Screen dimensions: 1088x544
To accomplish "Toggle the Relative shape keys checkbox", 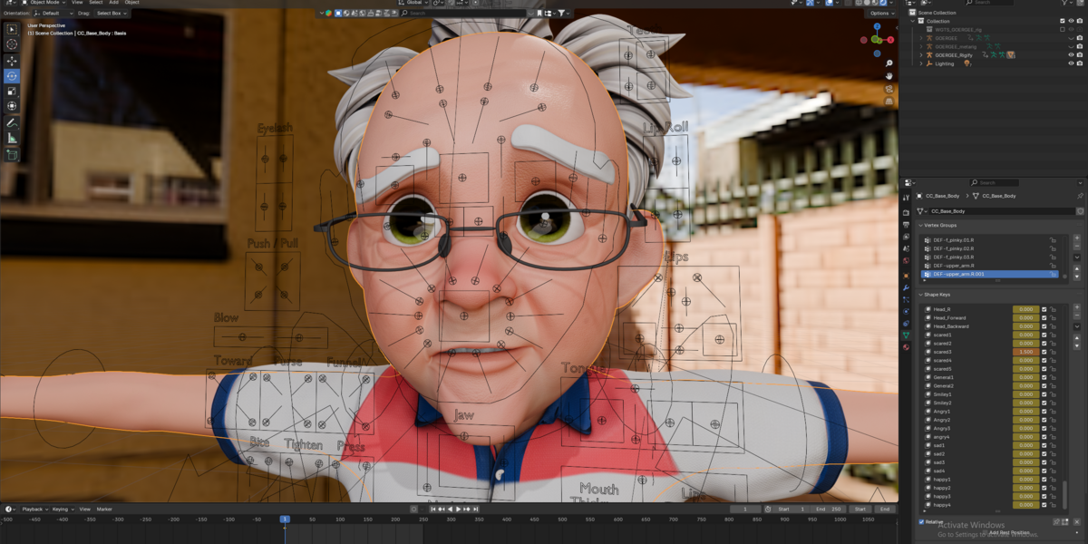I will 923,522.
